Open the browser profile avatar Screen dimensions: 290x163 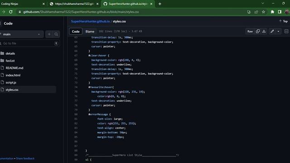(287, 12)
